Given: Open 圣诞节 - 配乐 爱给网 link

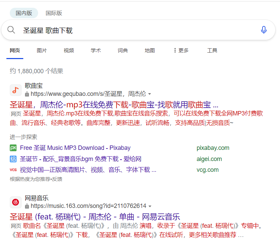Looking at the screenshot, I should [81, 159].
